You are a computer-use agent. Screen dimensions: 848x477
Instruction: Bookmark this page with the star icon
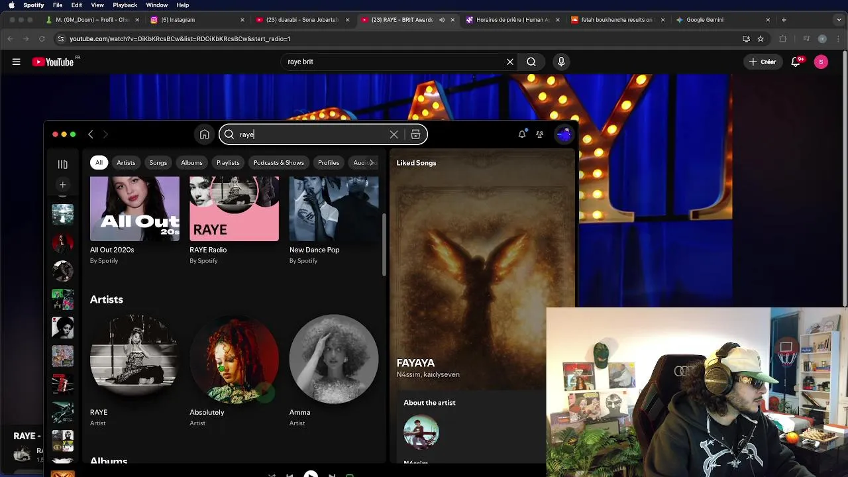pos(761,38)
